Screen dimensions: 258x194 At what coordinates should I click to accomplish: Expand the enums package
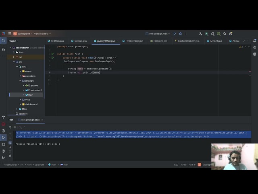click(x=20, y=71)
